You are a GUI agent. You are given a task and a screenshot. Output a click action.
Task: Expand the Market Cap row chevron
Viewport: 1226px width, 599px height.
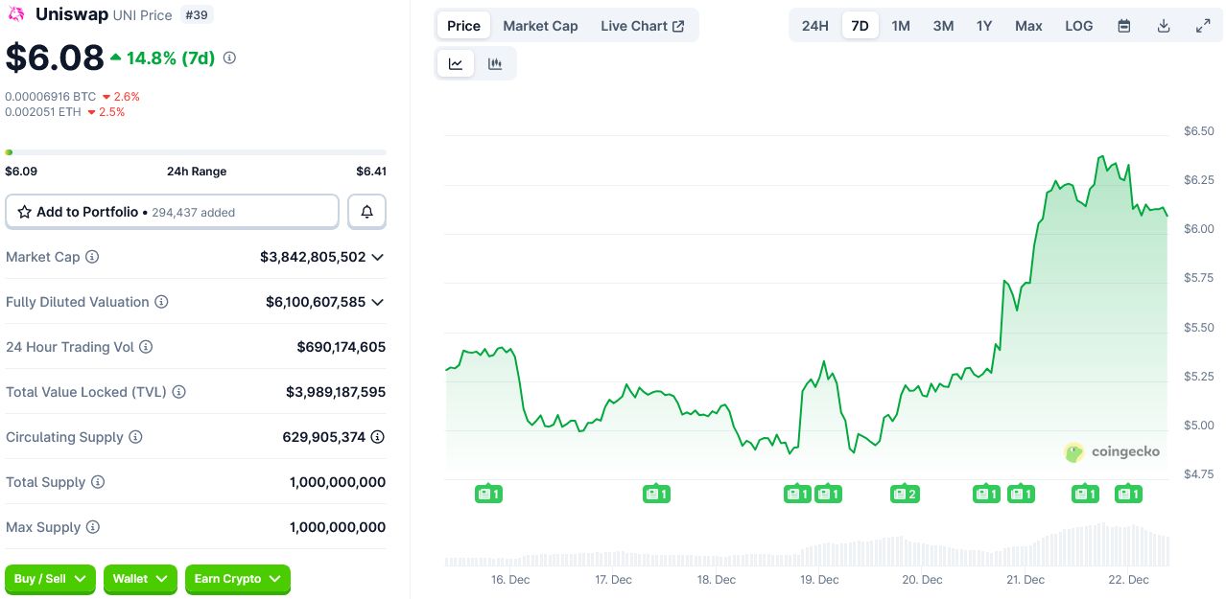point(377,257)
